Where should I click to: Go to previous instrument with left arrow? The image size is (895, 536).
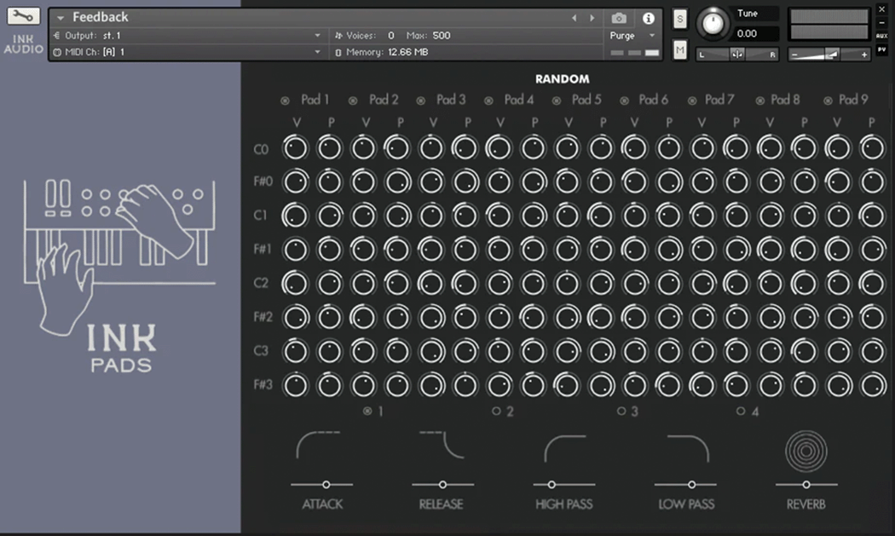point(575,18)
